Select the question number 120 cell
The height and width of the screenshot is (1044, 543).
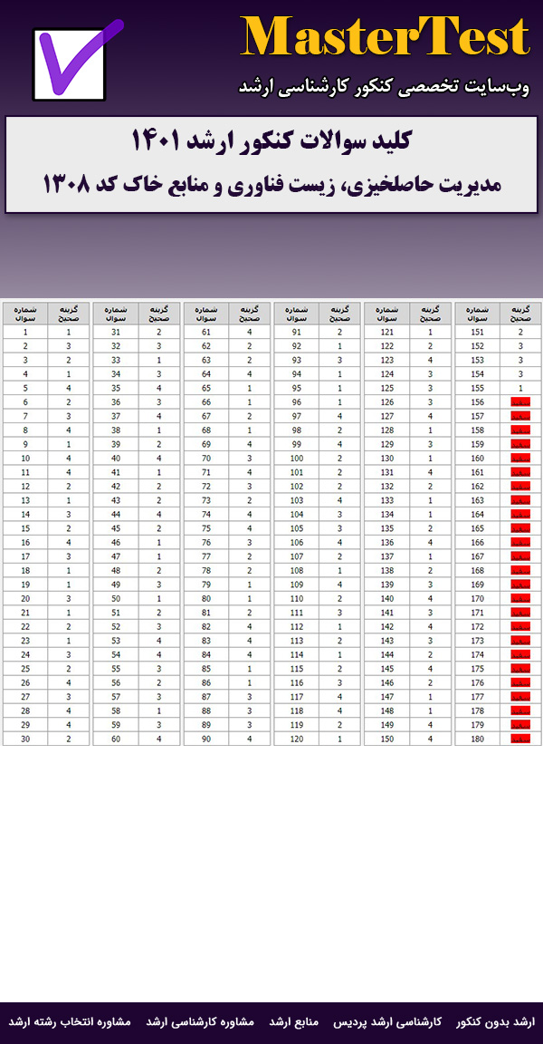pos(296,739)
